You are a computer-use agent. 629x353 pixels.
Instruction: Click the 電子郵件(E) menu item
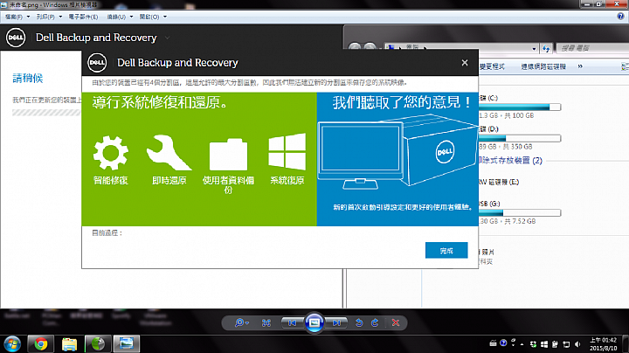tap(83, 17)
